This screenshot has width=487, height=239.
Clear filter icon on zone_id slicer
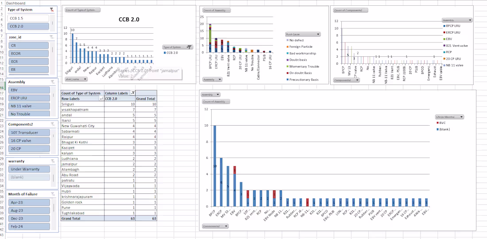(x=53, y=37)
